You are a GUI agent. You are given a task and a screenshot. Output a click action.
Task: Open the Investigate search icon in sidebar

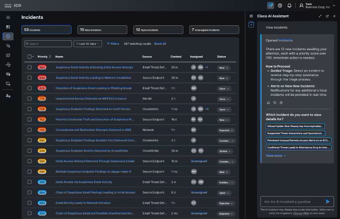[x=8, y=46]
